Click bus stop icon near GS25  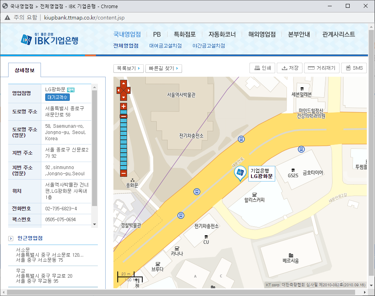click(301, 149)
